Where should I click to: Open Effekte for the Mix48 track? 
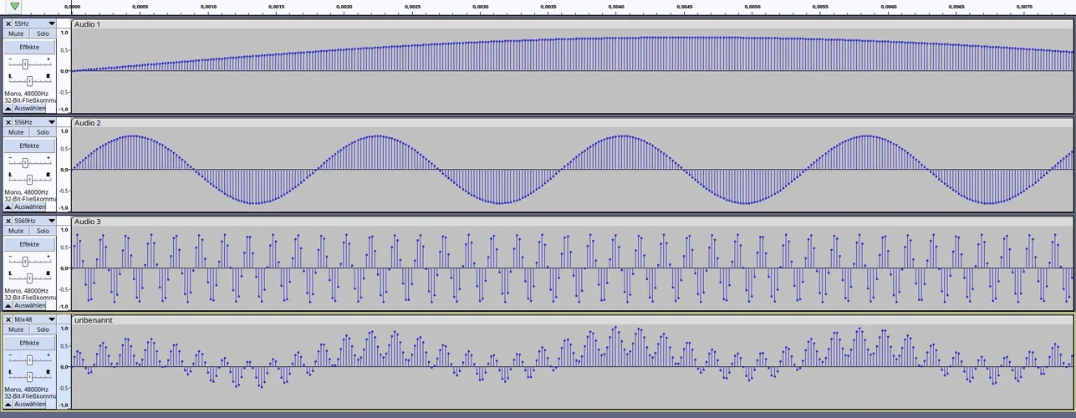tap(30, 343)
